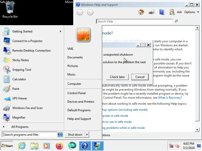Open the Shut down options arrow

click(x=87, y=135)
